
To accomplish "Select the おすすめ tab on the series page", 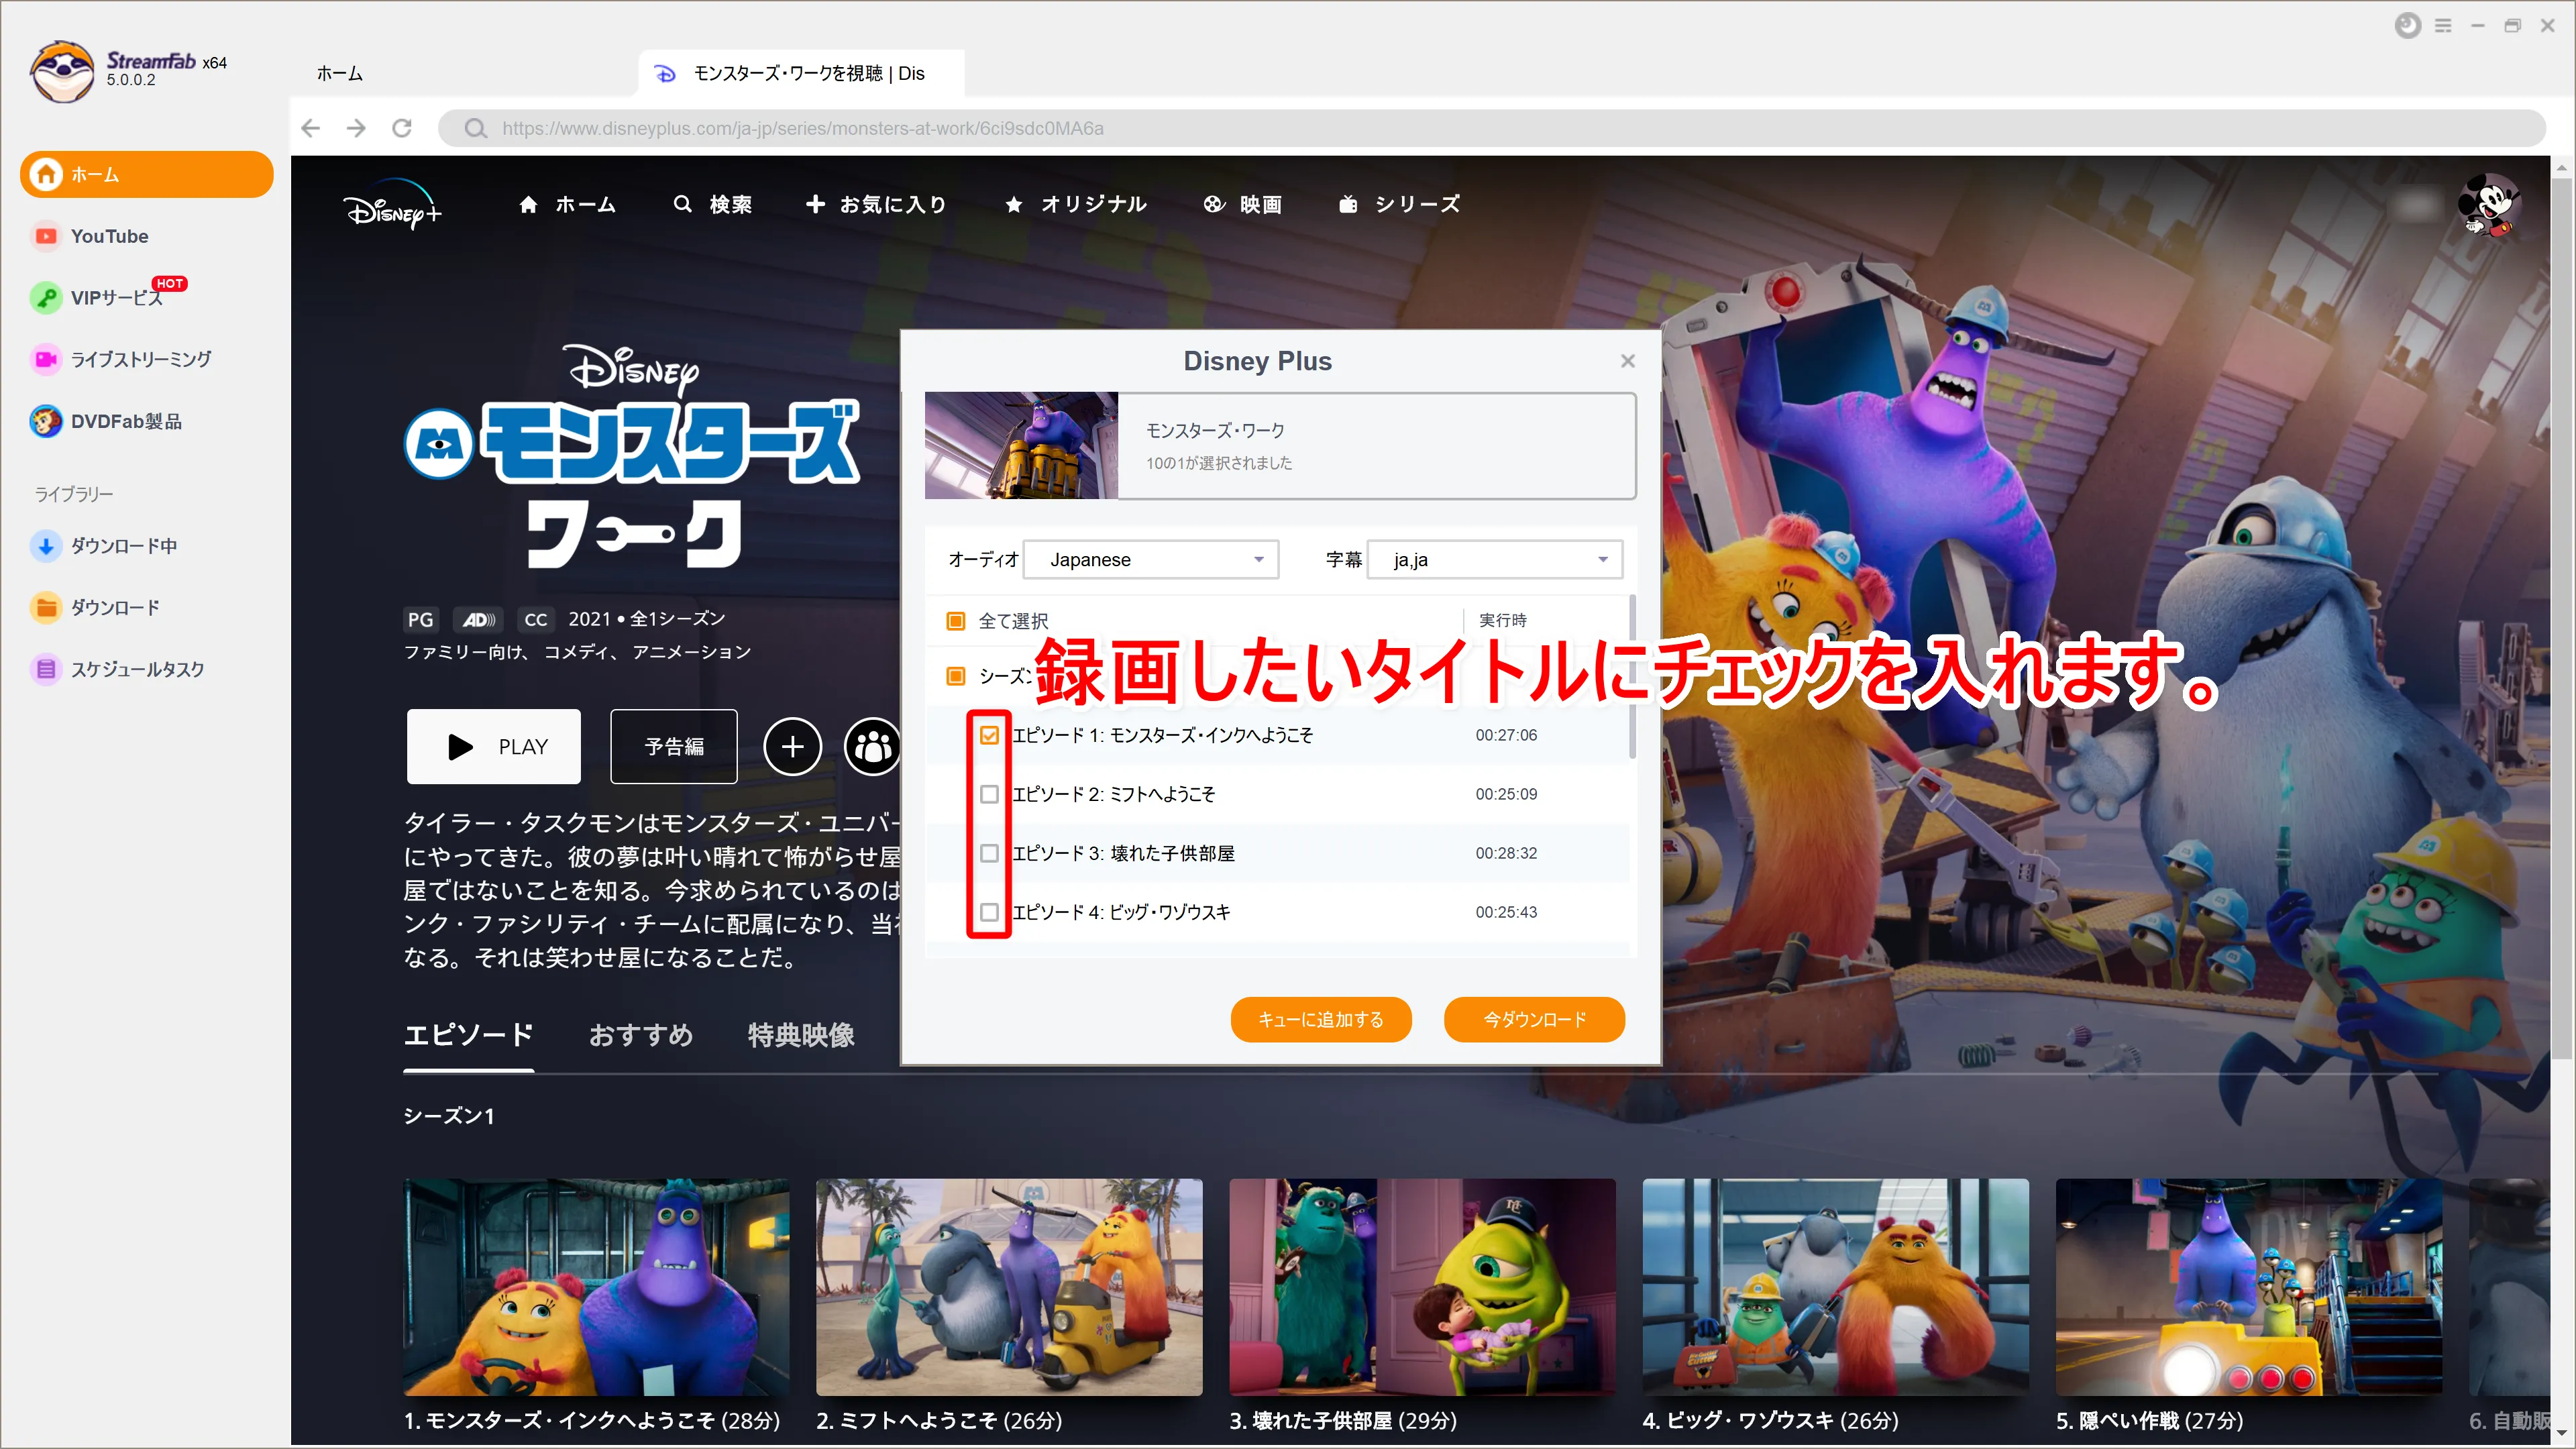I will click(x=640, y=1035).
